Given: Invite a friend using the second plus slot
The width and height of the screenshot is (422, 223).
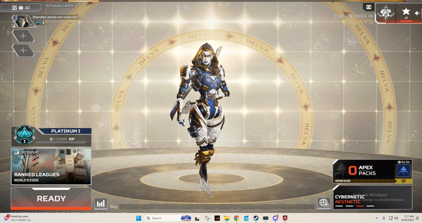Looking at the screenshot, I should click(x=23, y=50).
